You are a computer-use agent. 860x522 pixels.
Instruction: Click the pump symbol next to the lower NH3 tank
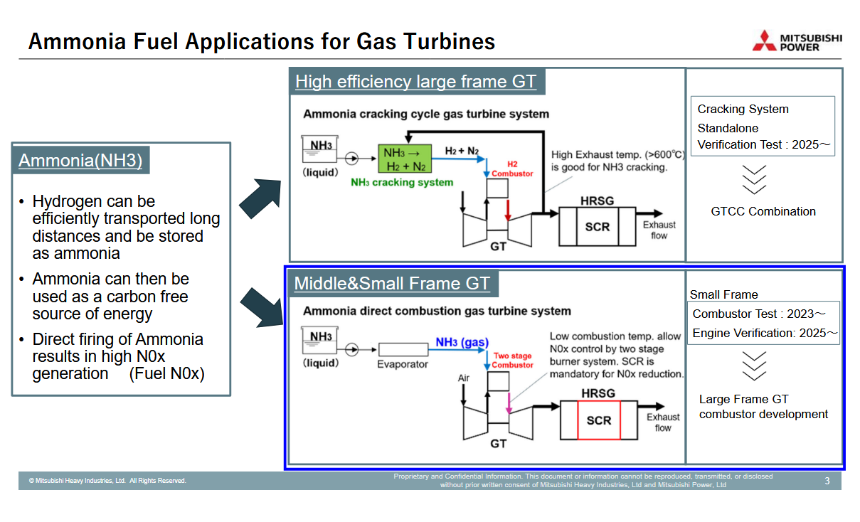pos(350,349)
